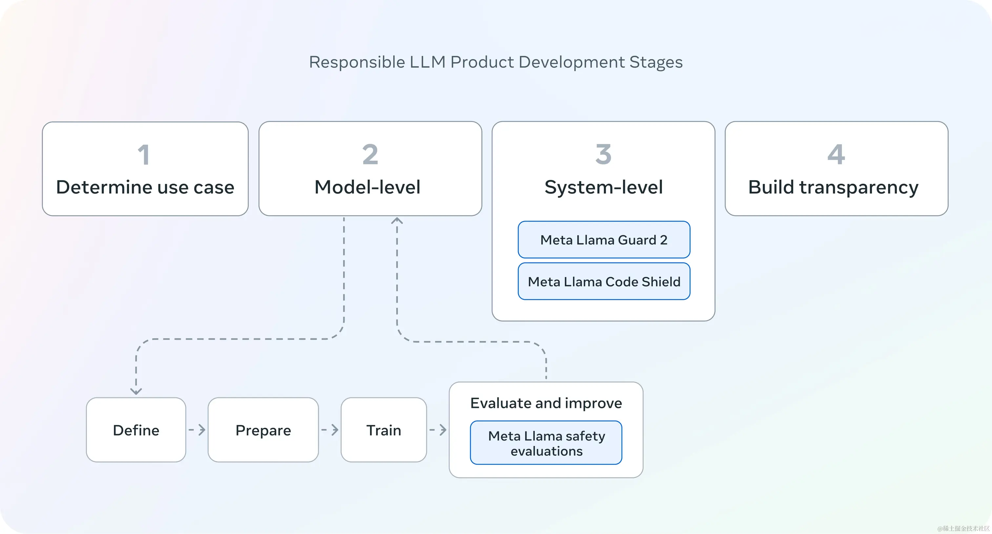Click the 'Model-level' stage box
Image resolution: width=992 pixels, height=534 pixels.
[x=370, y=168]
